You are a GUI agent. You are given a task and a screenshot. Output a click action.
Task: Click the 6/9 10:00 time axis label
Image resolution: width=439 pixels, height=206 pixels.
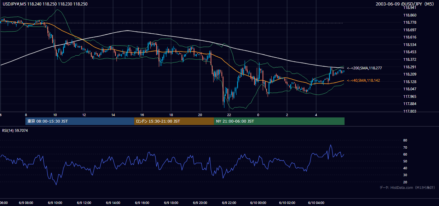pyautogui.click(x=55, y=203)
